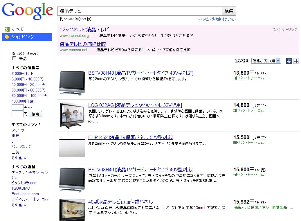Filter by brand シャープ

pos(18,130)
